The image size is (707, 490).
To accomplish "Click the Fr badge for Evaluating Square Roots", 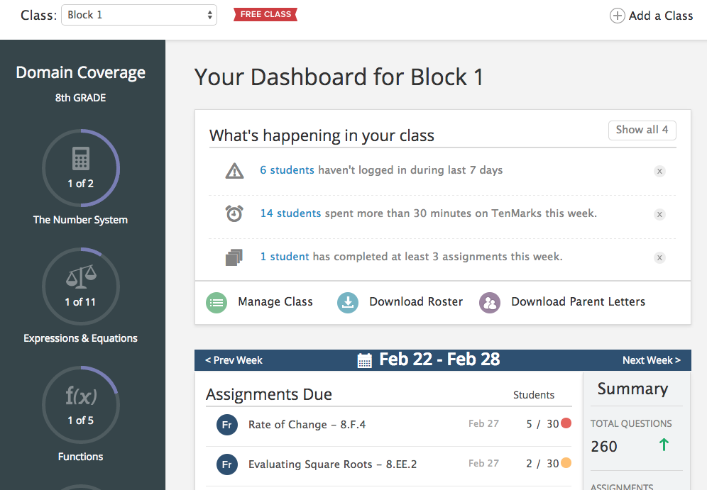I will (227, 464).
